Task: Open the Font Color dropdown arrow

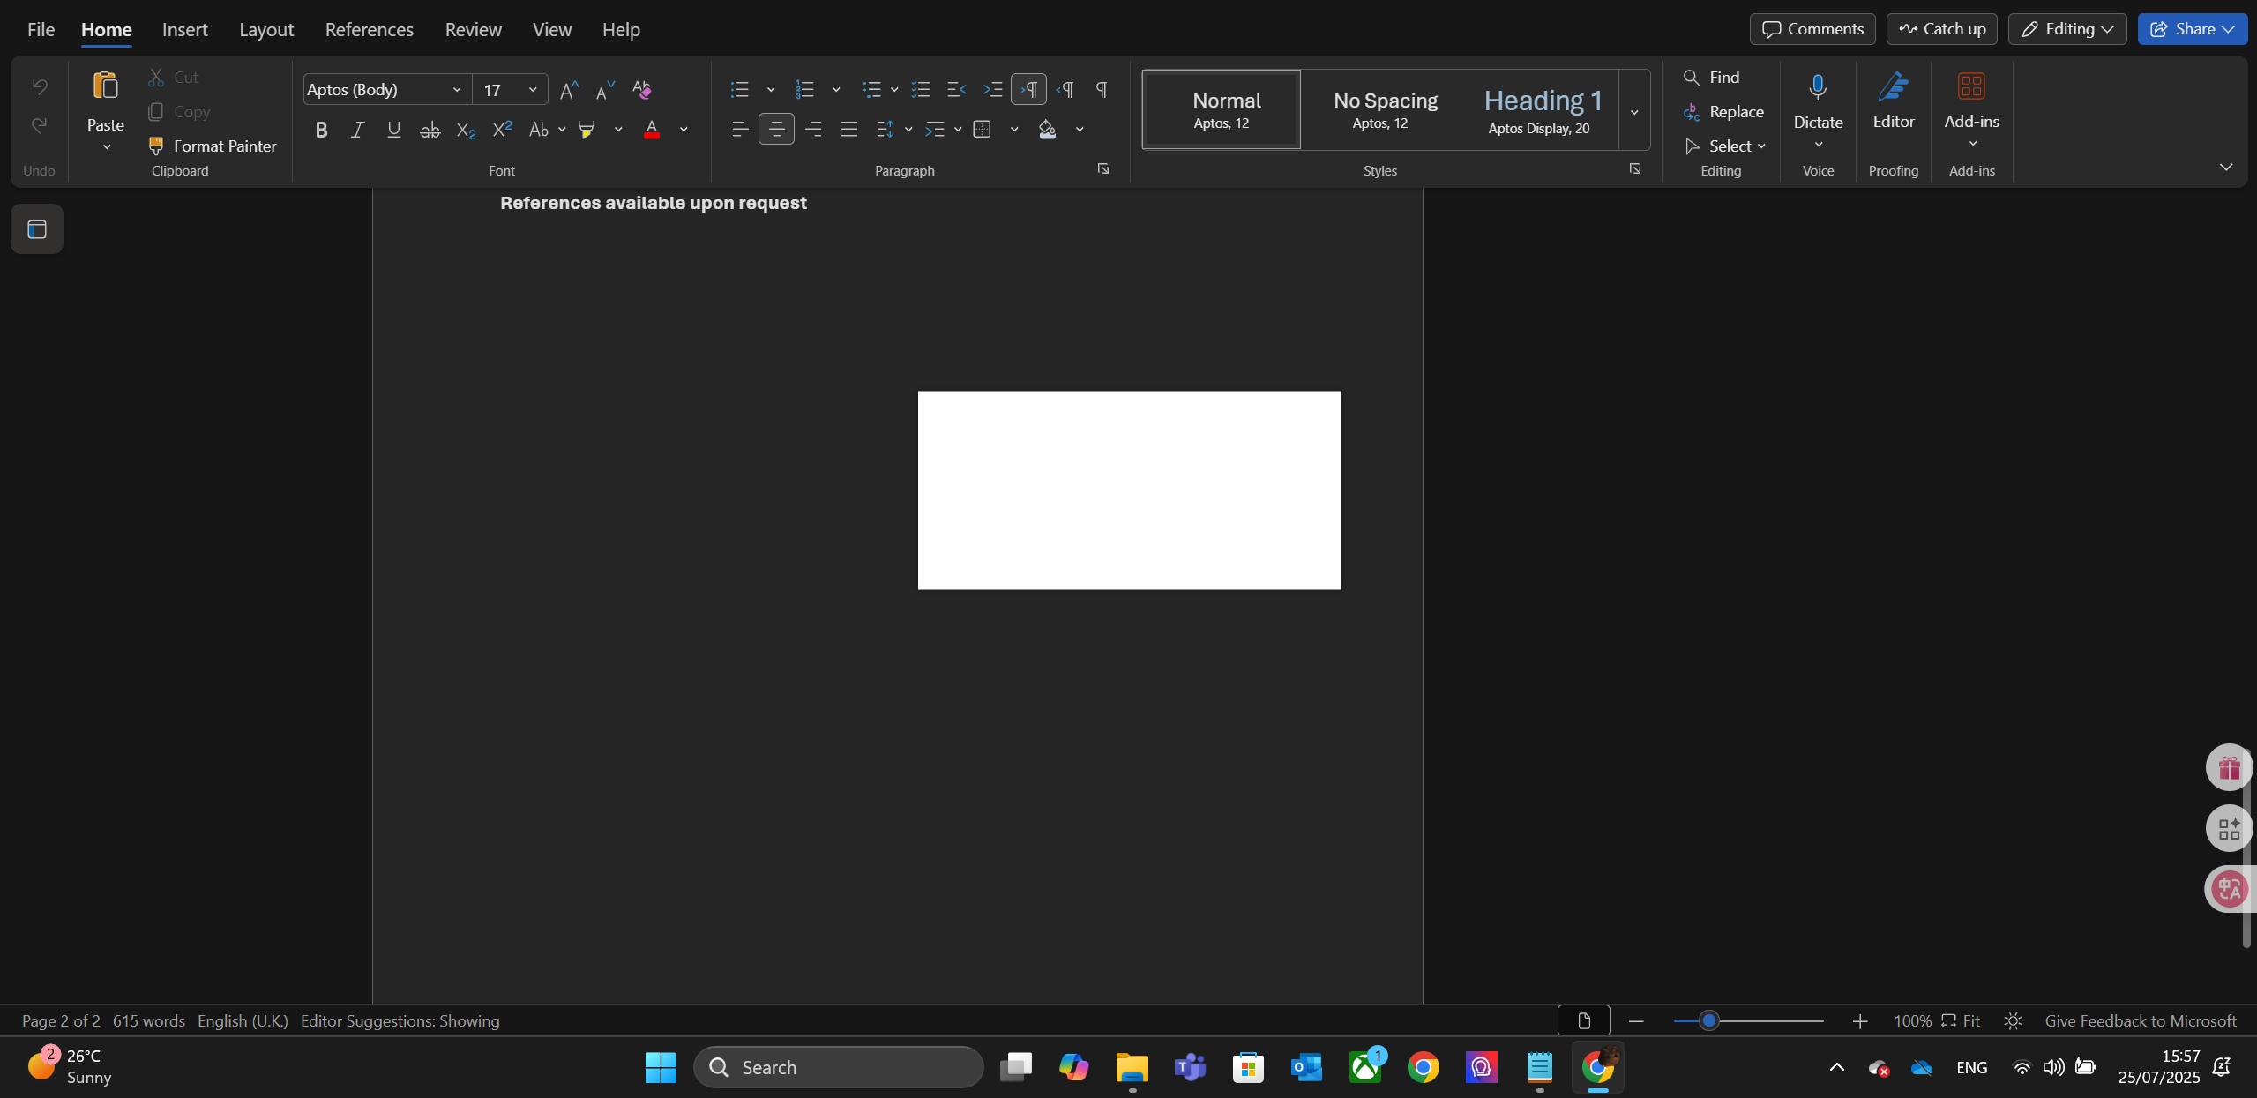Action: click(683, 129)
